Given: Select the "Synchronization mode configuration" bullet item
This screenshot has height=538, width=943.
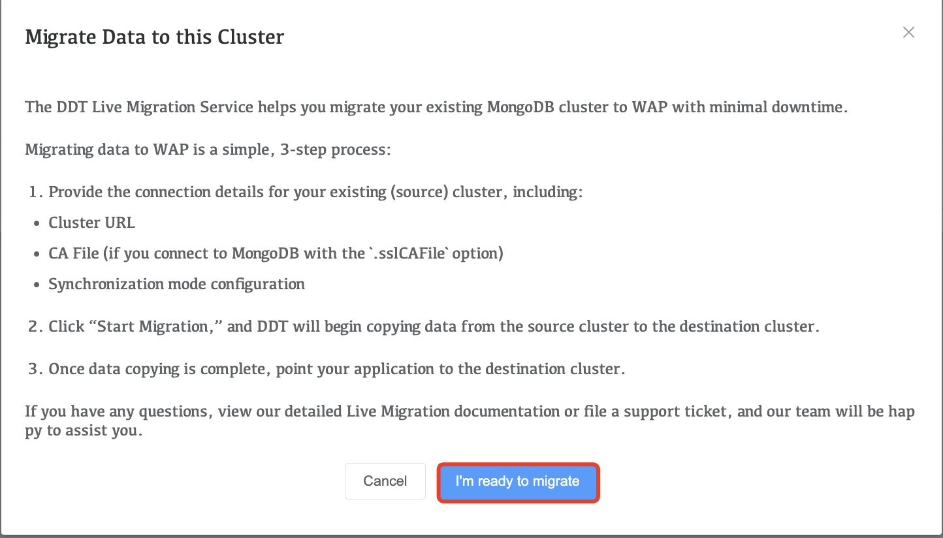Looking at the screenshot, I should (176, 284).
